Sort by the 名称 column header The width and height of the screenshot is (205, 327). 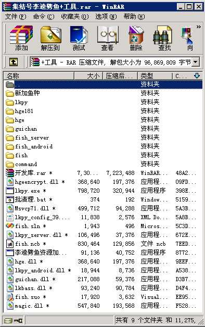tap(39, 76)
